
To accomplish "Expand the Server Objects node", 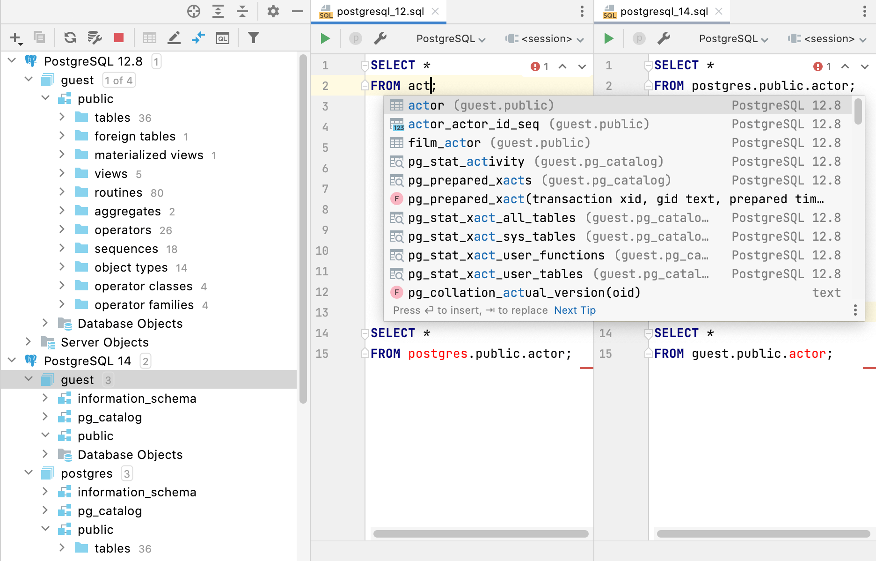I will [x=28, y=342].
